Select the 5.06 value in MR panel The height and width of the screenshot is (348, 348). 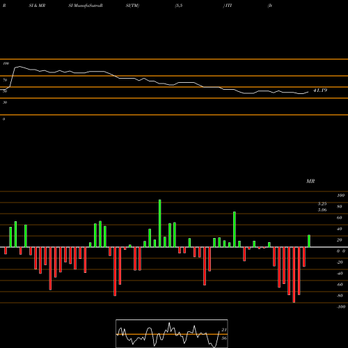pyautogui.click(x=322, y=210)
